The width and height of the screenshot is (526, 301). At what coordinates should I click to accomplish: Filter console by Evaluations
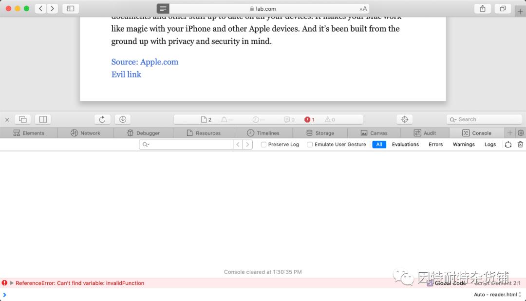tap(405, 144)
